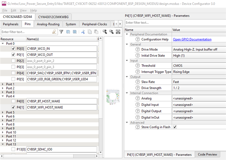Select the CYW43012C0WKWBG device tab
Screen dimensions: 226x160
(53, 17)
